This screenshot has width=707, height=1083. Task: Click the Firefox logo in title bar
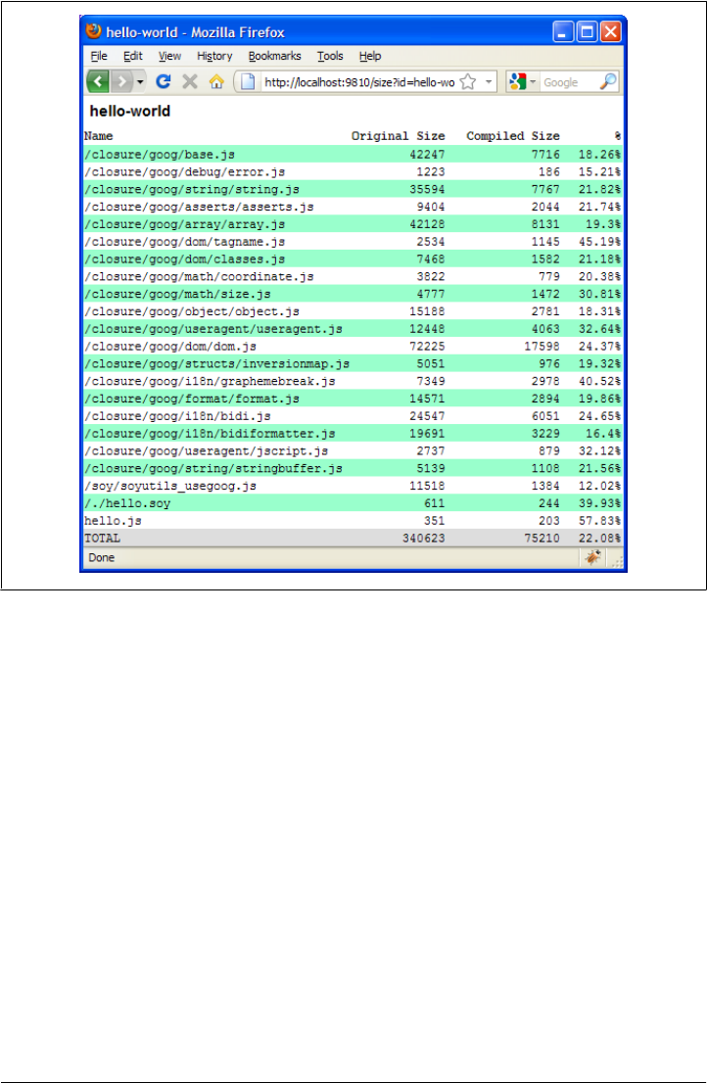tap(93, 31)
